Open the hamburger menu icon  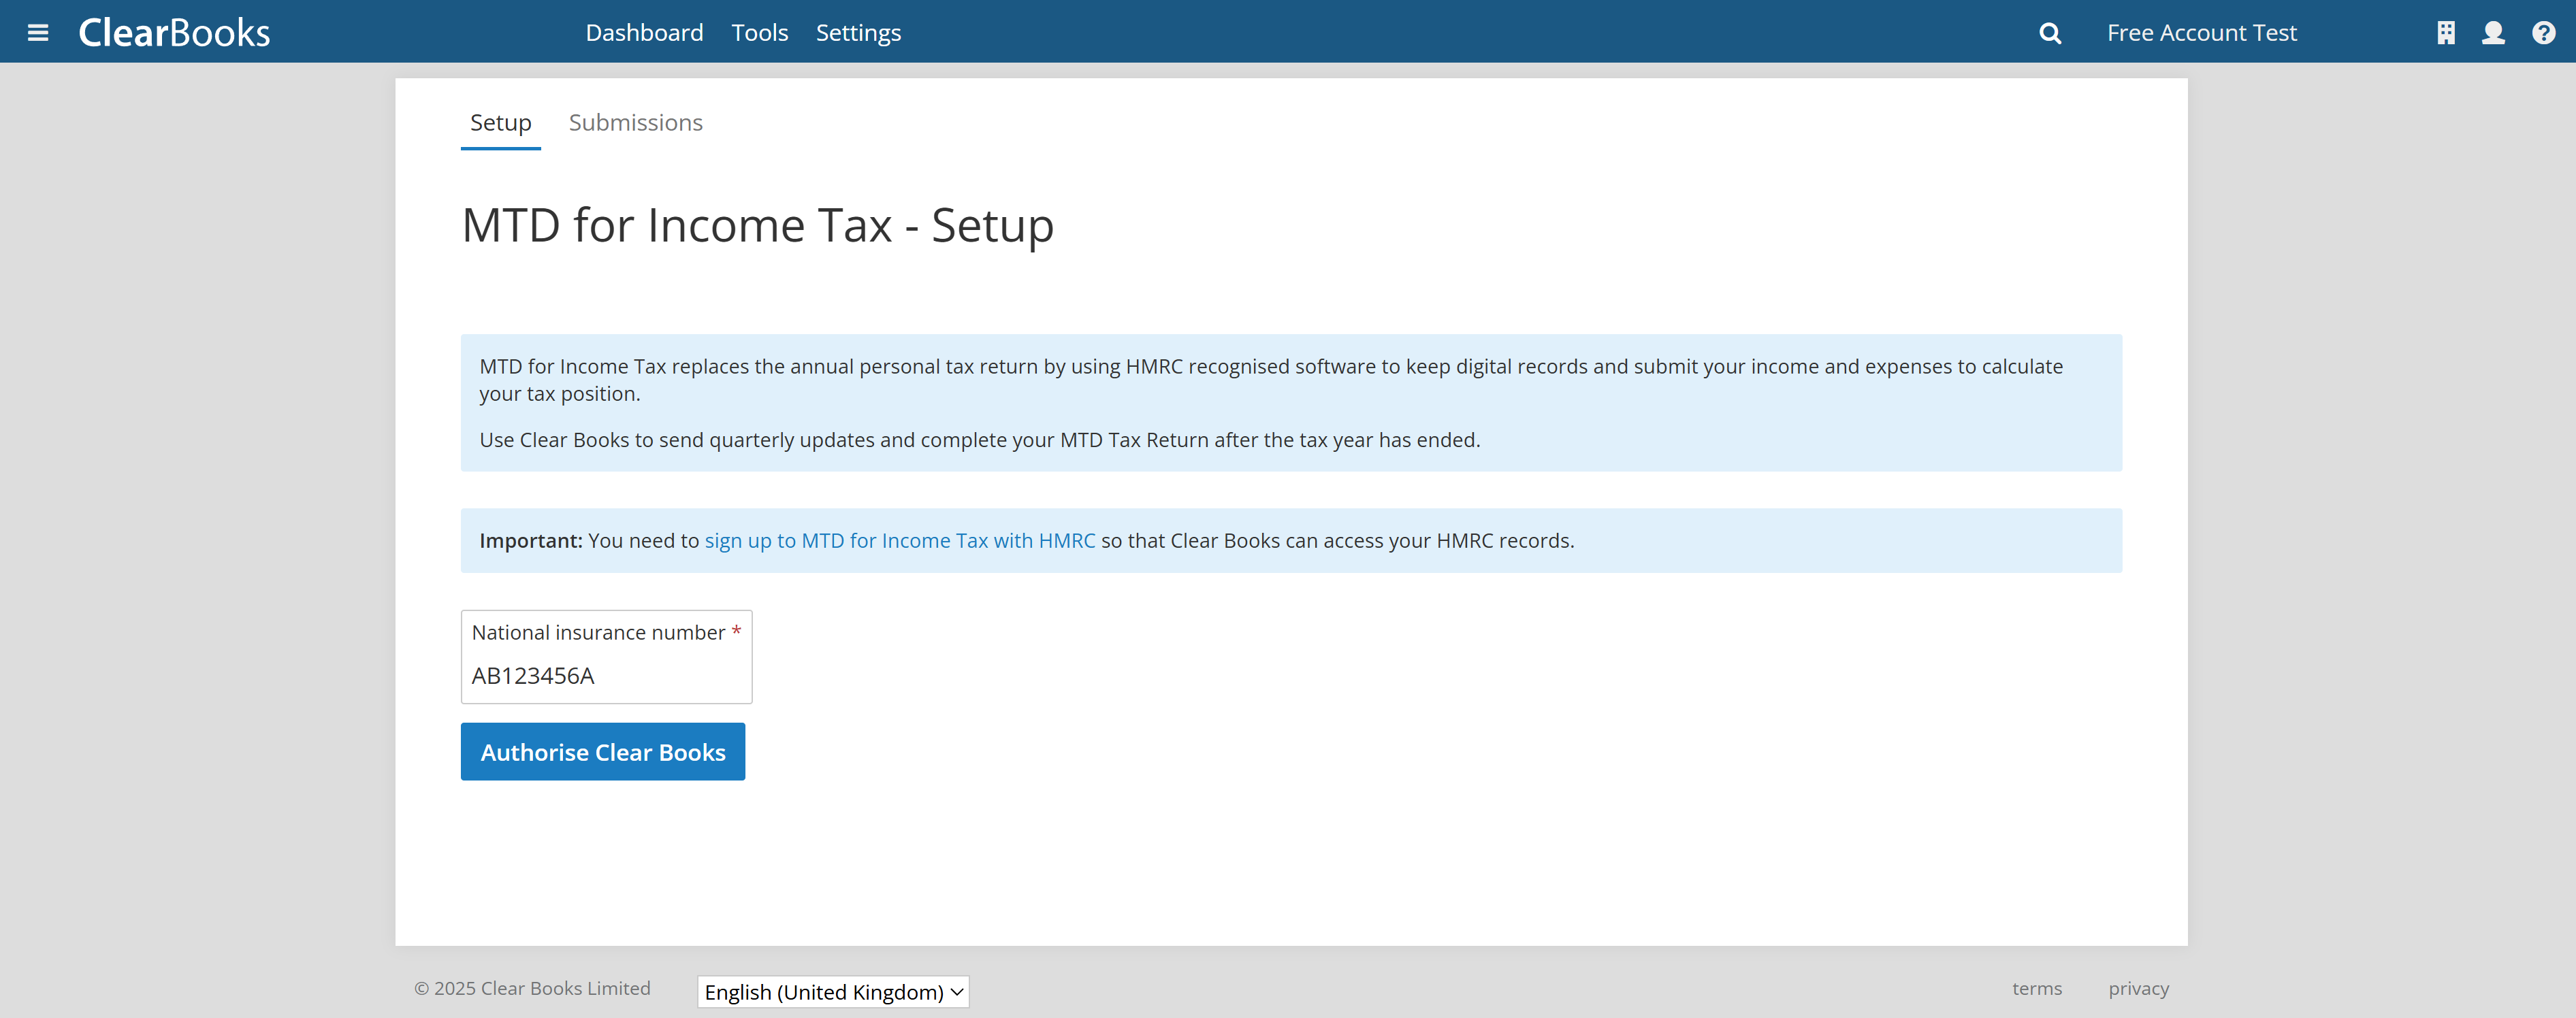(38, 33)
